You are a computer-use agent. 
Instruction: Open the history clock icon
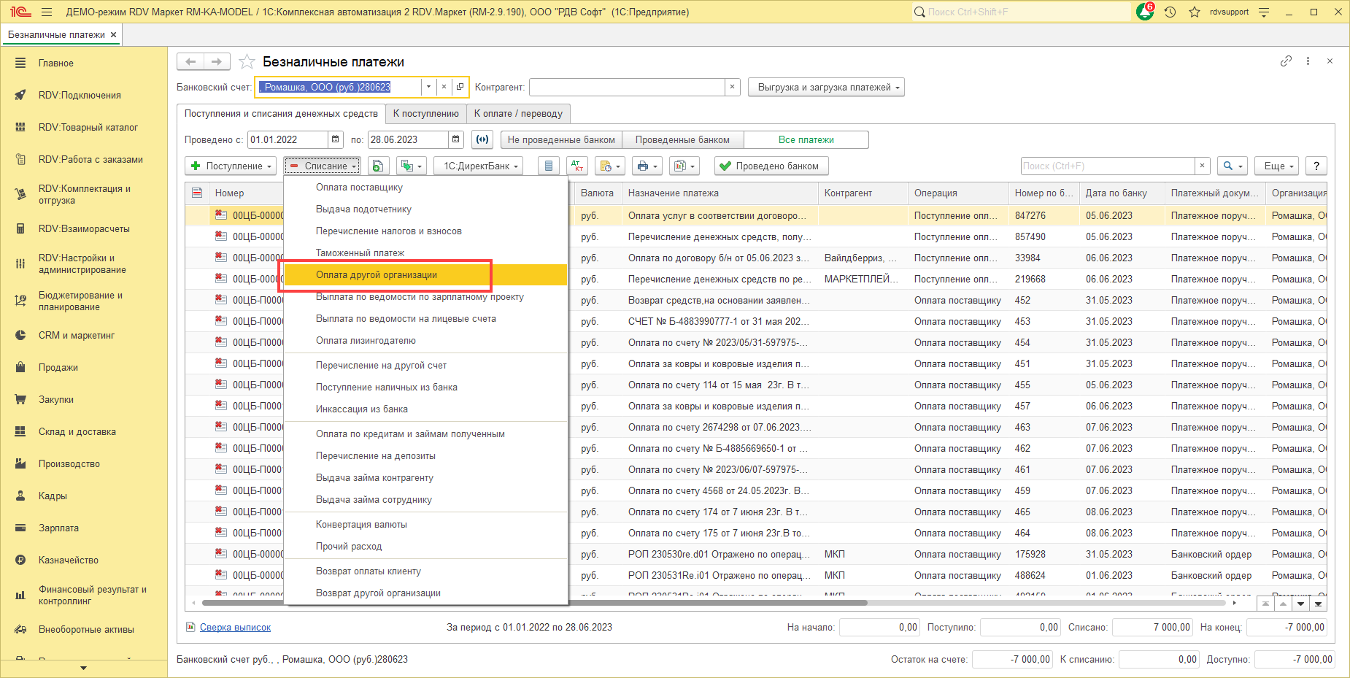(x=1170, y=12)
